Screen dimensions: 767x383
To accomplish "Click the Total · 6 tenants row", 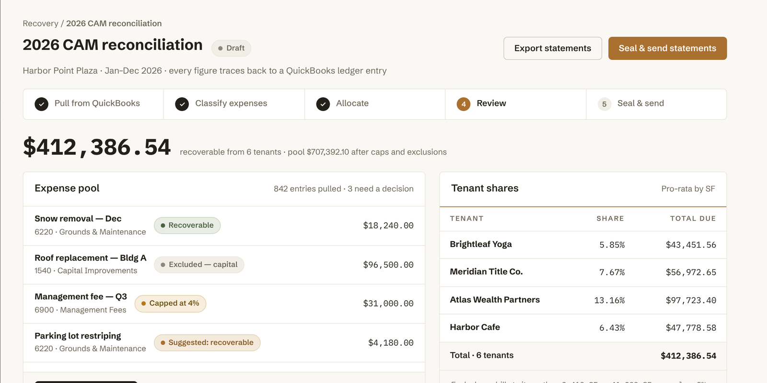I will pyautogui.click(x=583, y=356).
